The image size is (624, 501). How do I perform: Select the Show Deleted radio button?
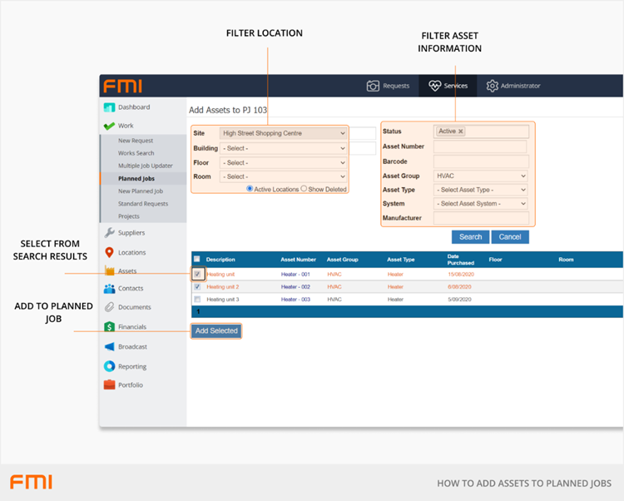click(x=304, y=189)
